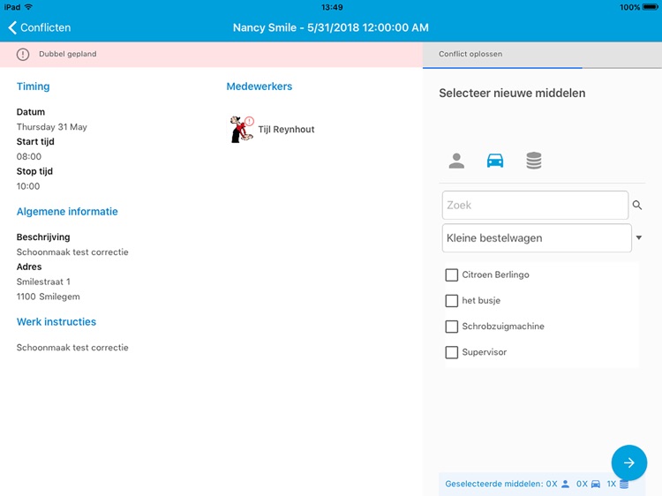Click the search magnifier icon
The height and width of the screenshot is (496, 662).
(x=637, y=205)
